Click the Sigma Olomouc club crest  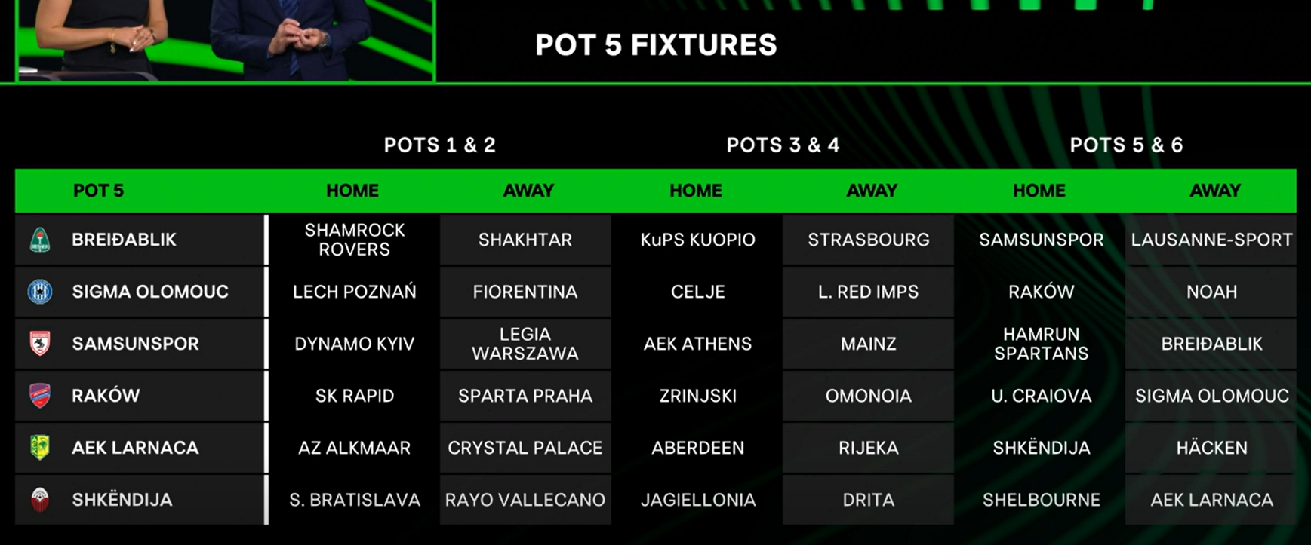40,292
